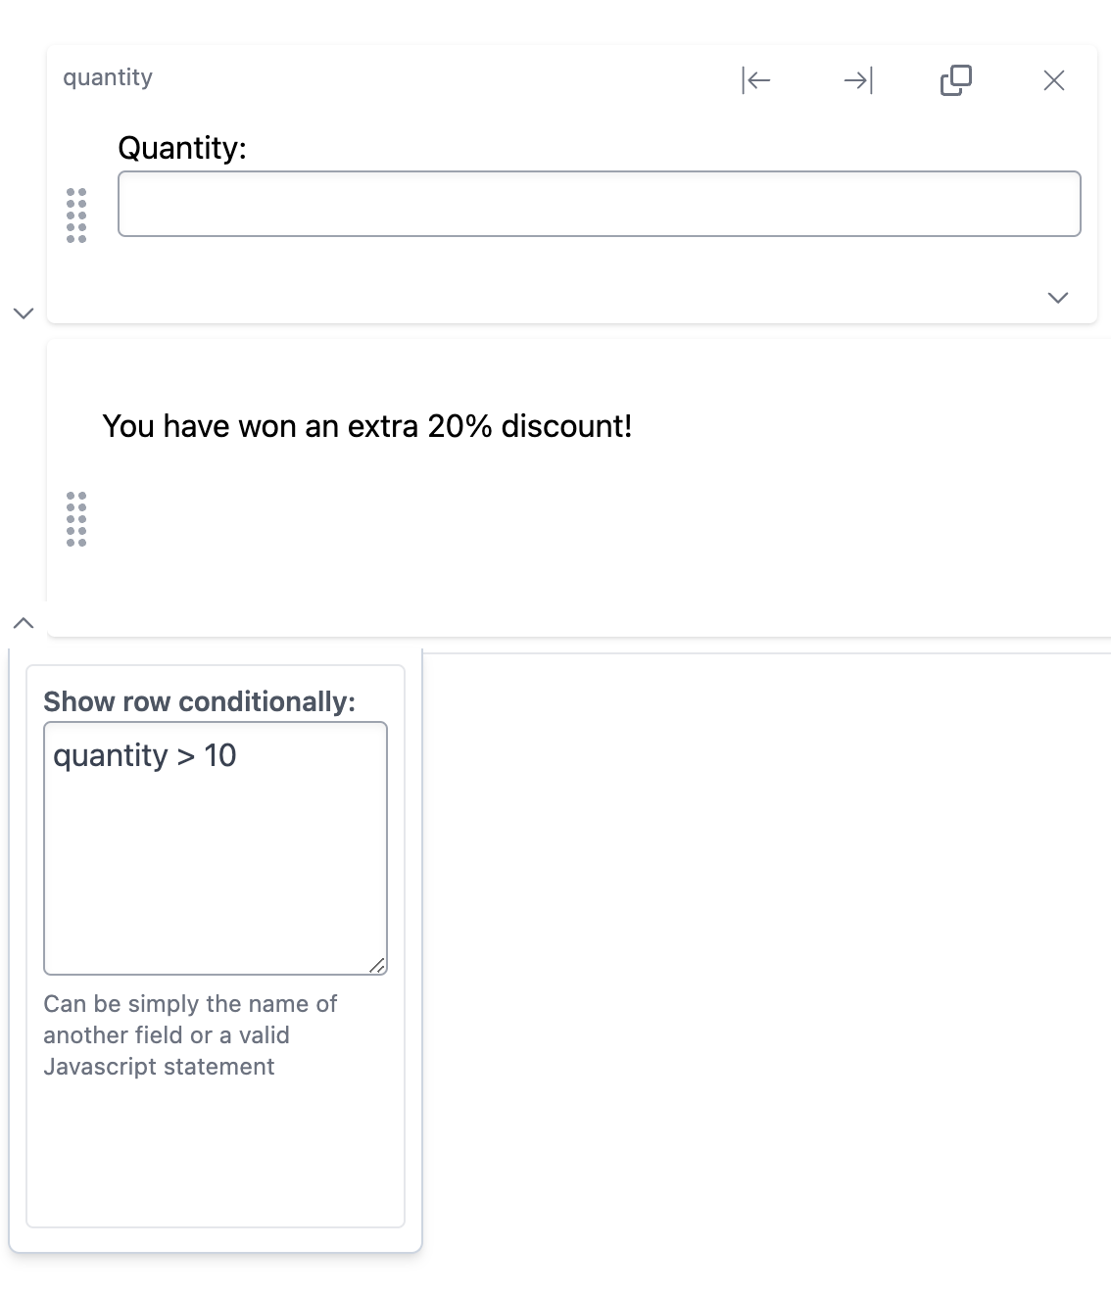The width and height of the screenshot is (1111, 1295).
Task: Remove the quantity field with the X
Action: 1054,80
